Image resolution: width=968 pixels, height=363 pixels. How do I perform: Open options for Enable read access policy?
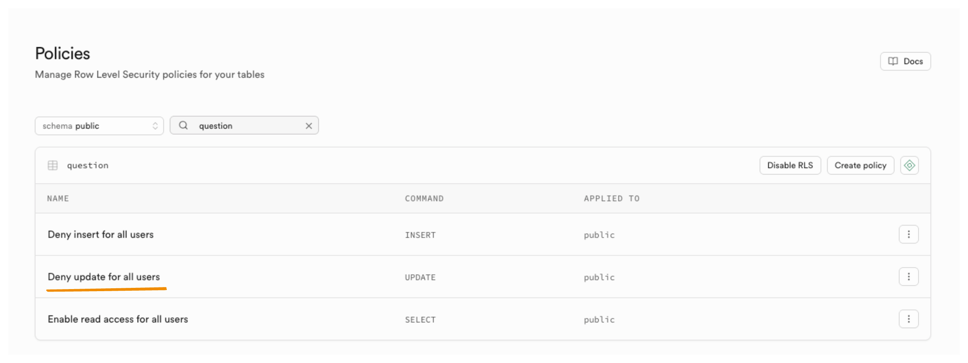tap(908, 319)
